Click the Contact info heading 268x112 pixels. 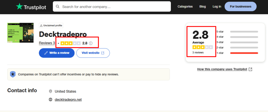pos(22,90)
